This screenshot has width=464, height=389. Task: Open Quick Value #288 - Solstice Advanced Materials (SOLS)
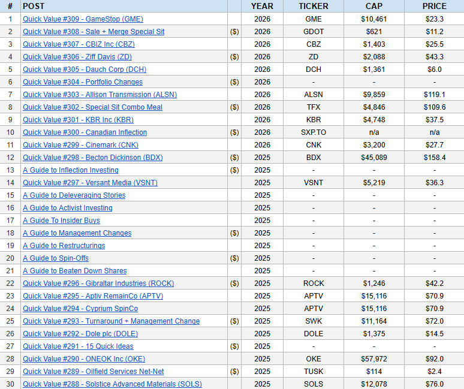[x=113, y=384]
